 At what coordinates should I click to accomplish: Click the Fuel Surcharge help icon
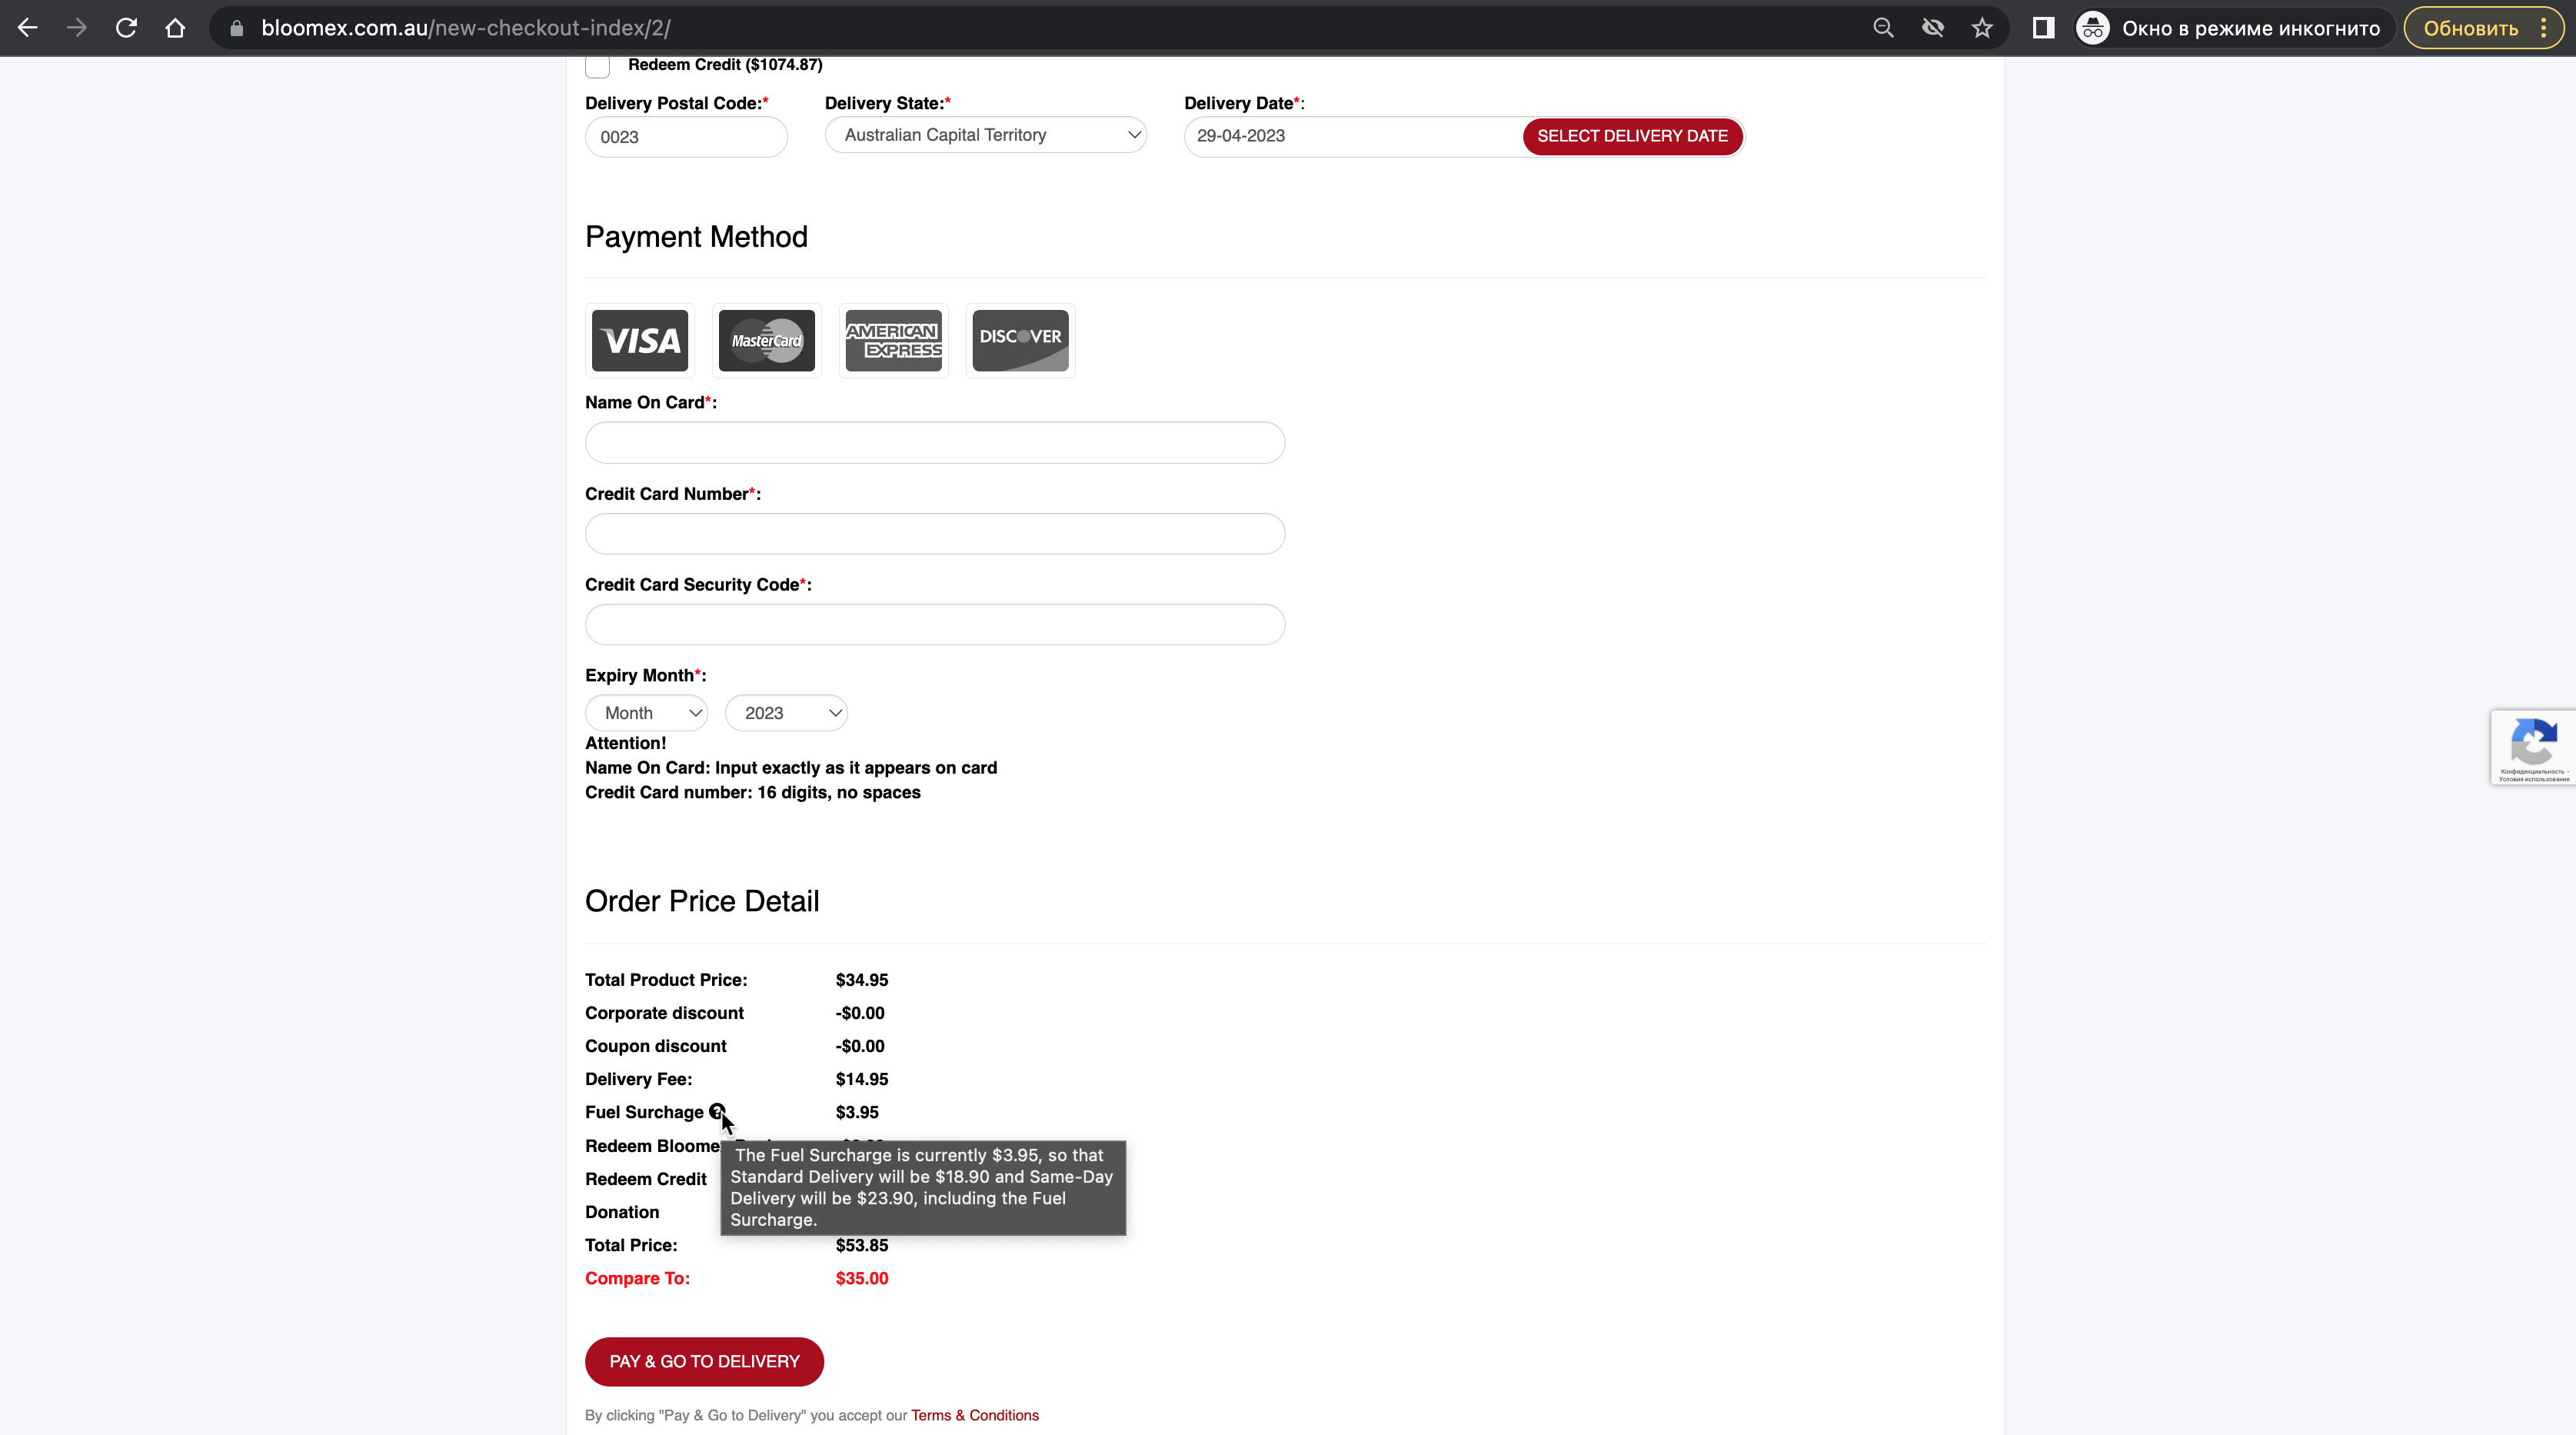717,1112
